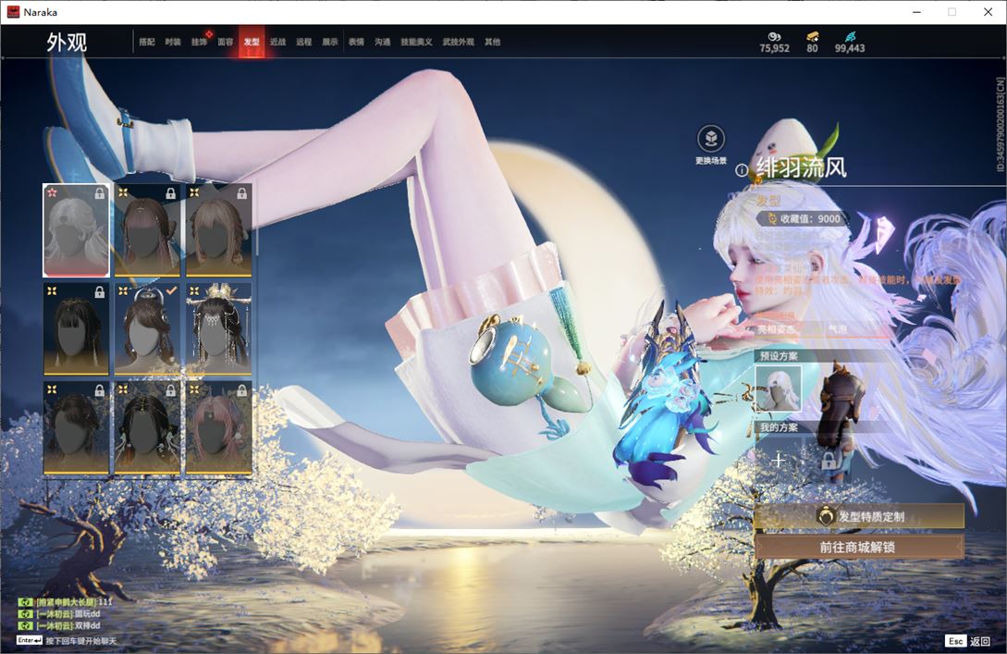Click the 外观 page title
This screenshot has width=1007, height=654.
(67, 43)
